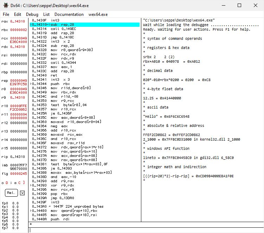The image size is (264, 233).
Task: Click the fp7 register row
Action: click(10, 228)
